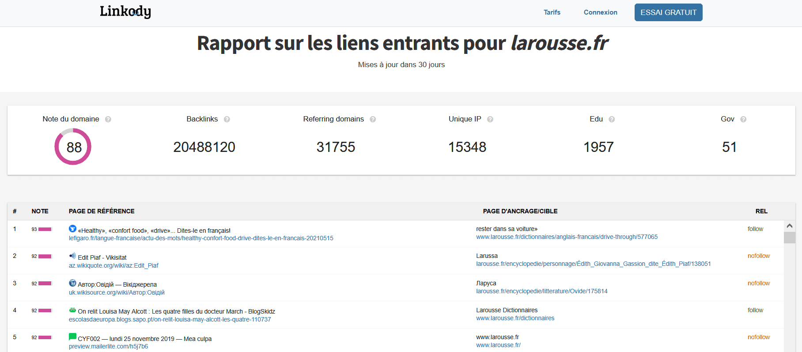This screenshot has width=802, height=352.
Task: Click the Edu value 1957
Action: 598,147
